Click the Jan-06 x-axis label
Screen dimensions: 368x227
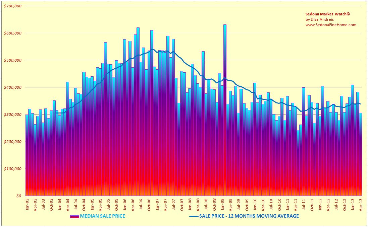pyautogui.click(x=125, y=204)
